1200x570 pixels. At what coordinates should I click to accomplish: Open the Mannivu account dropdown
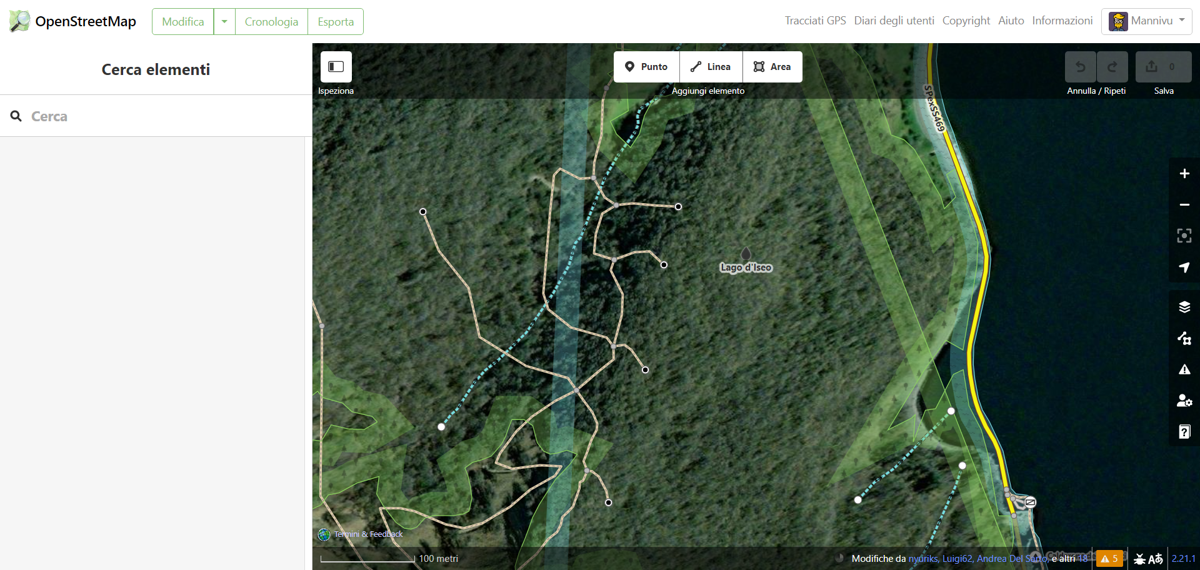coord(1146,21)
